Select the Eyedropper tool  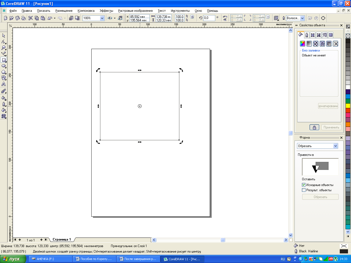(4, 98)
